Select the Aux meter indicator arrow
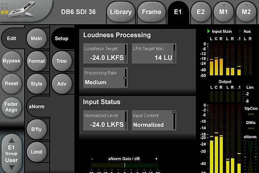 click(240, 32)
